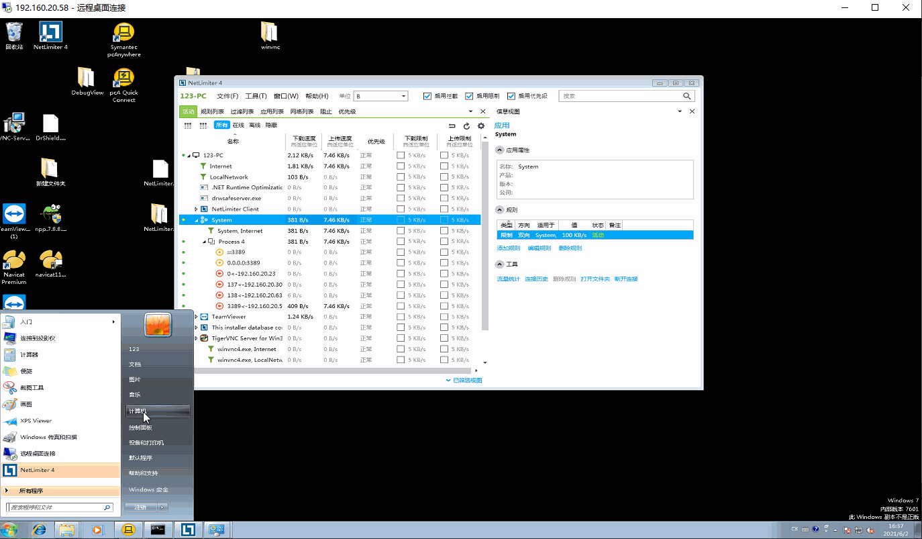Enable upload limit checkbox for Process 4 row

444,242
